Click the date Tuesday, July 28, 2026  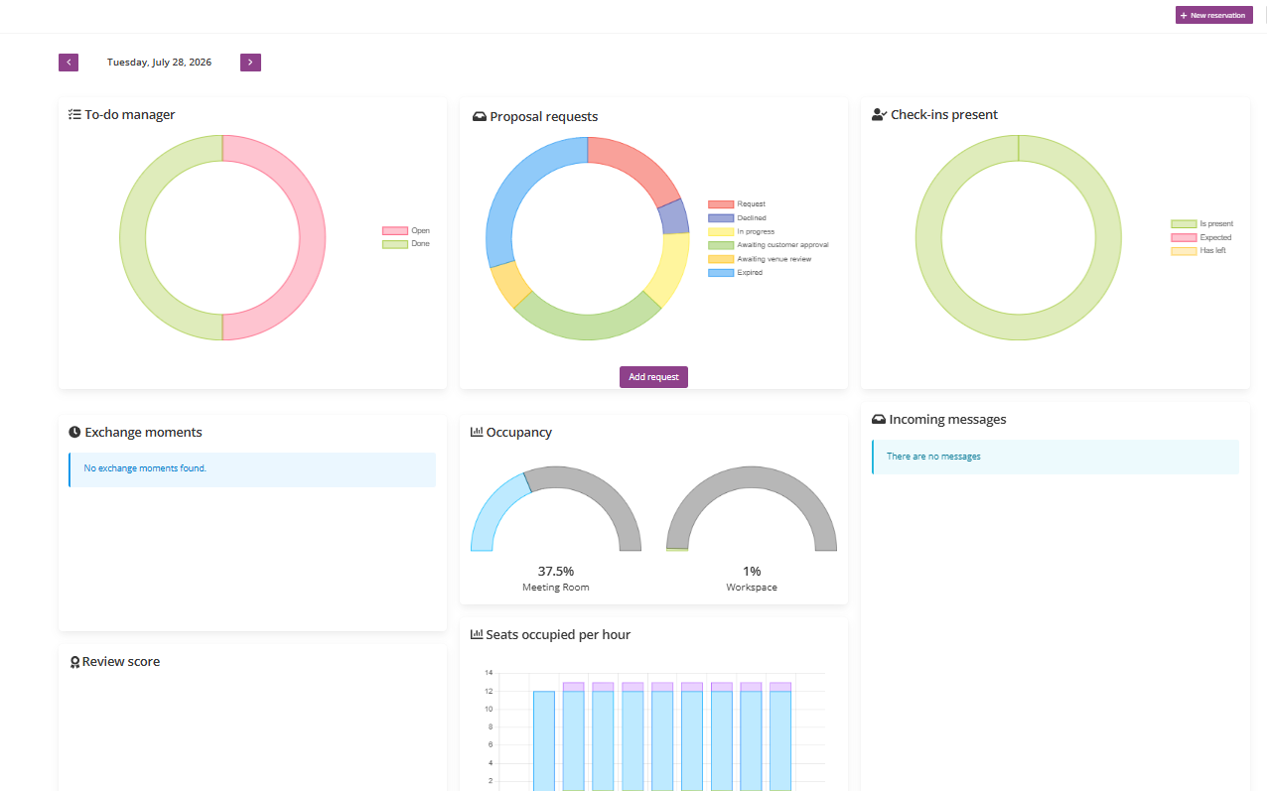[x=159, y=63]
